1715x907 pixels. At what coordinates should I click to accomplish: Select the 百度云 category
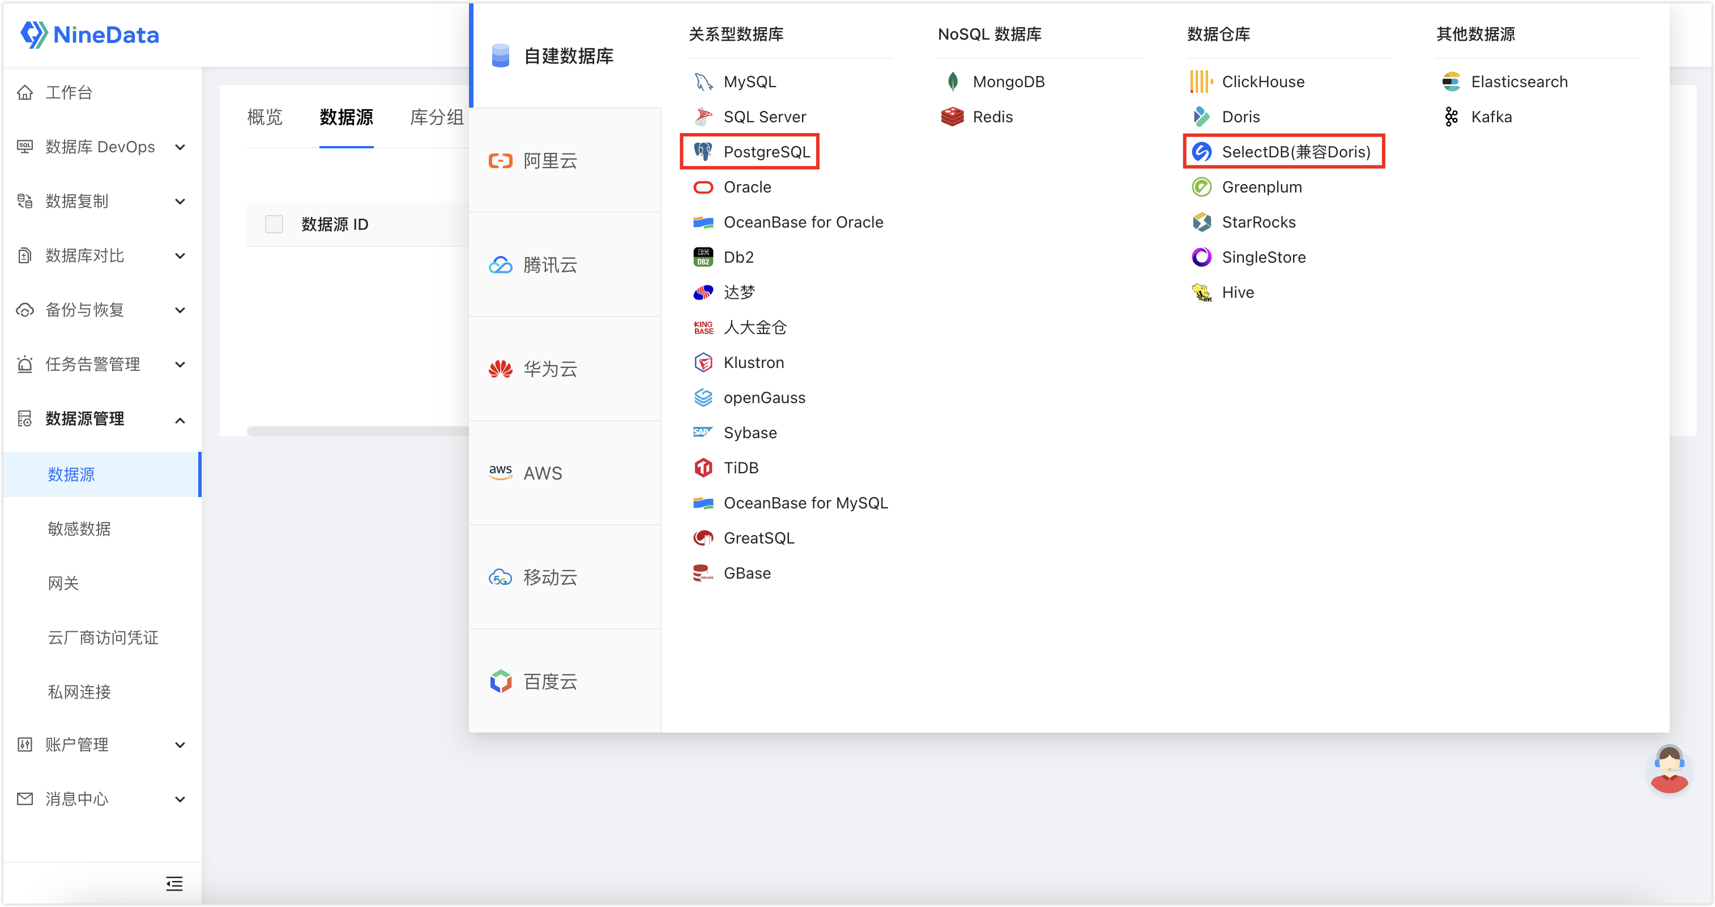point(565,682)
